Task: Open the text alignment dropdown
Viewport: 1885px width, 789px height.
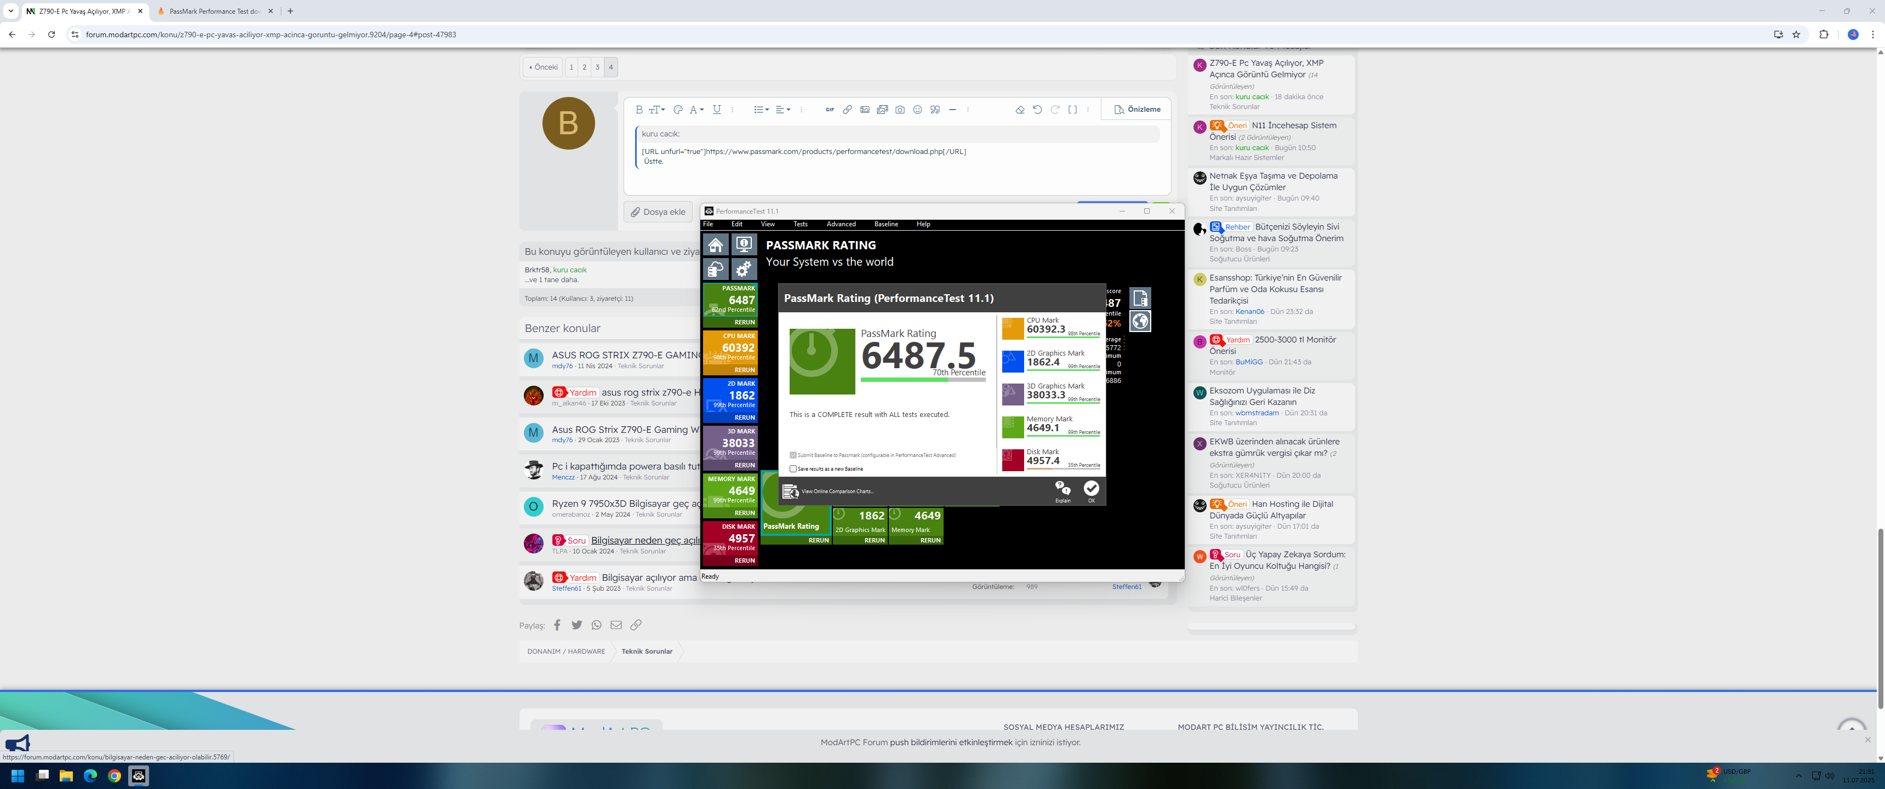Action: pyautogui.click(x=782, y=110)
